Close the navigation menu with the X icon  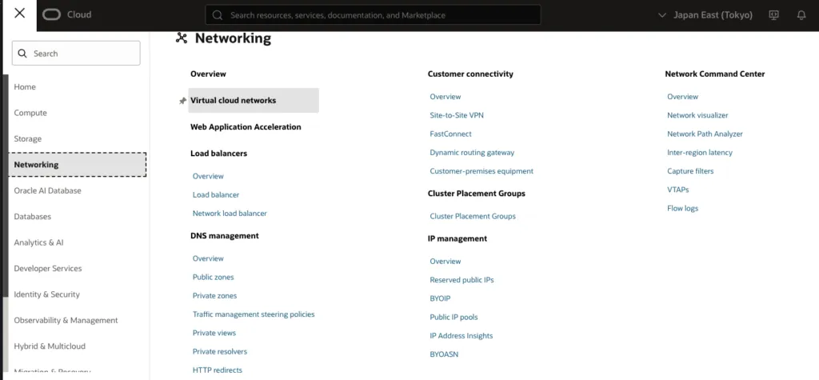pyautogui.click(x=19, y=14)
